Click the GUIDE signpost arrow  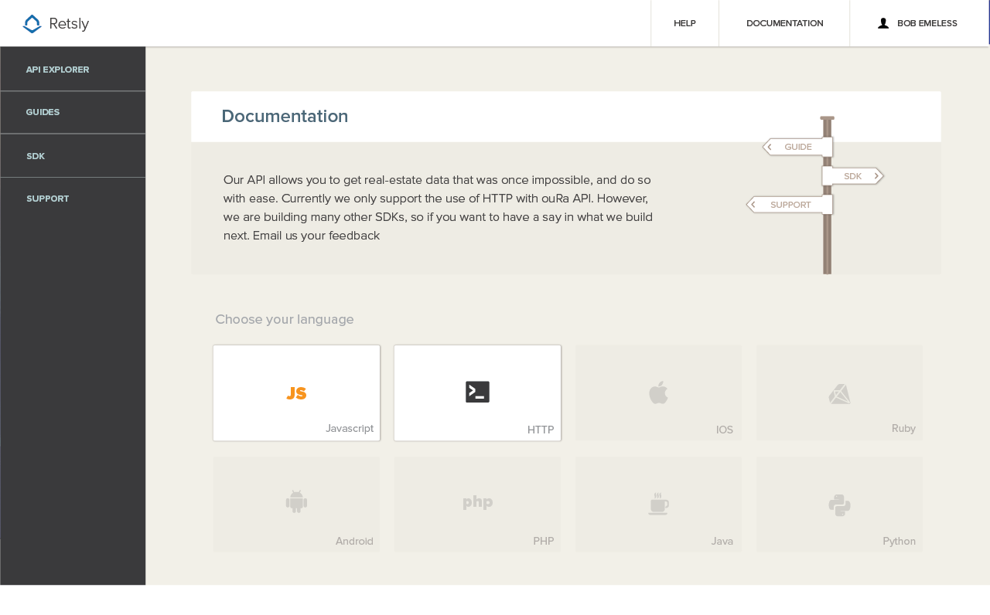pyautogui.click(x=797, y=147)
